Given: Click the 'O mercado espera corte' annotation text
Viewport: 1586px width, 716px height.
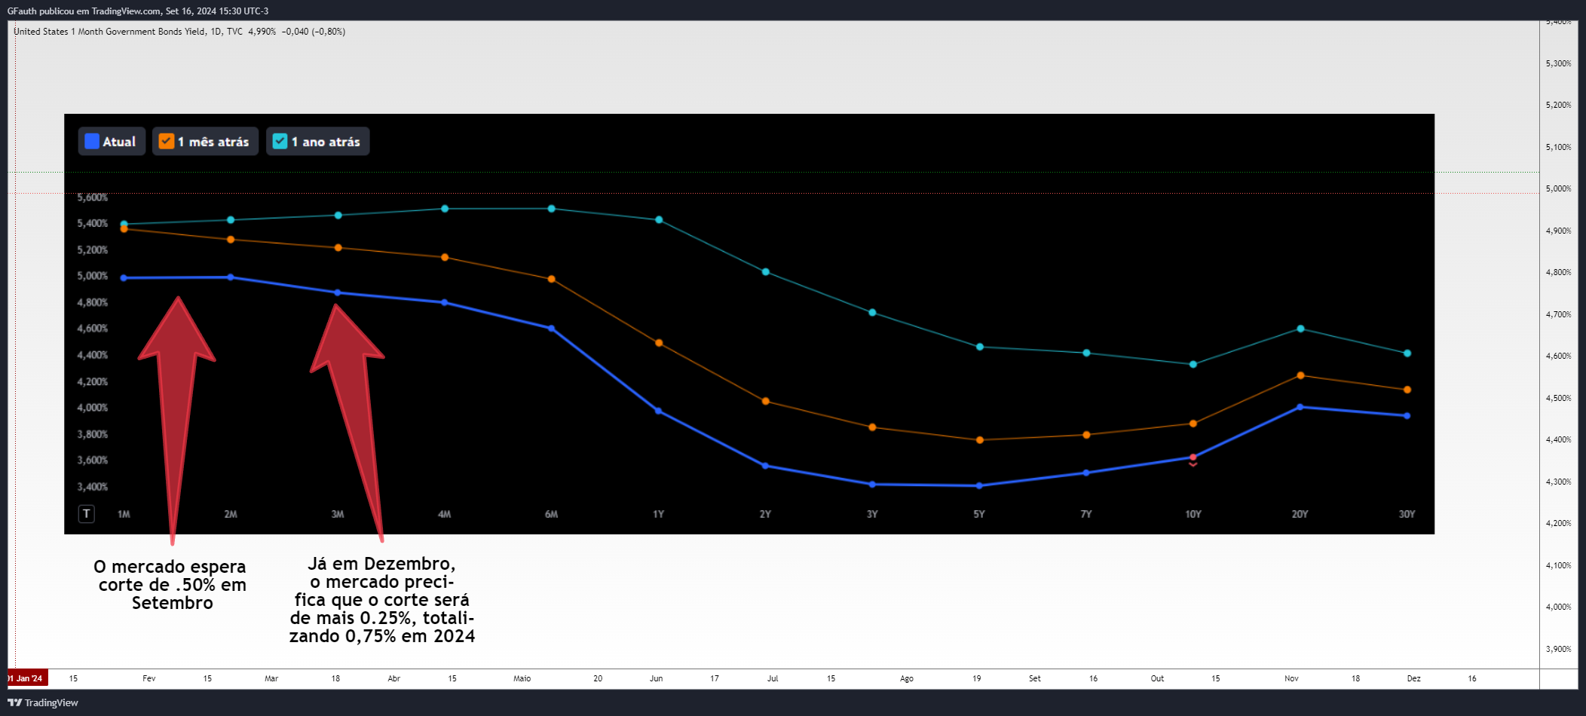Looking at the screenshot, I should click(172, 585).
